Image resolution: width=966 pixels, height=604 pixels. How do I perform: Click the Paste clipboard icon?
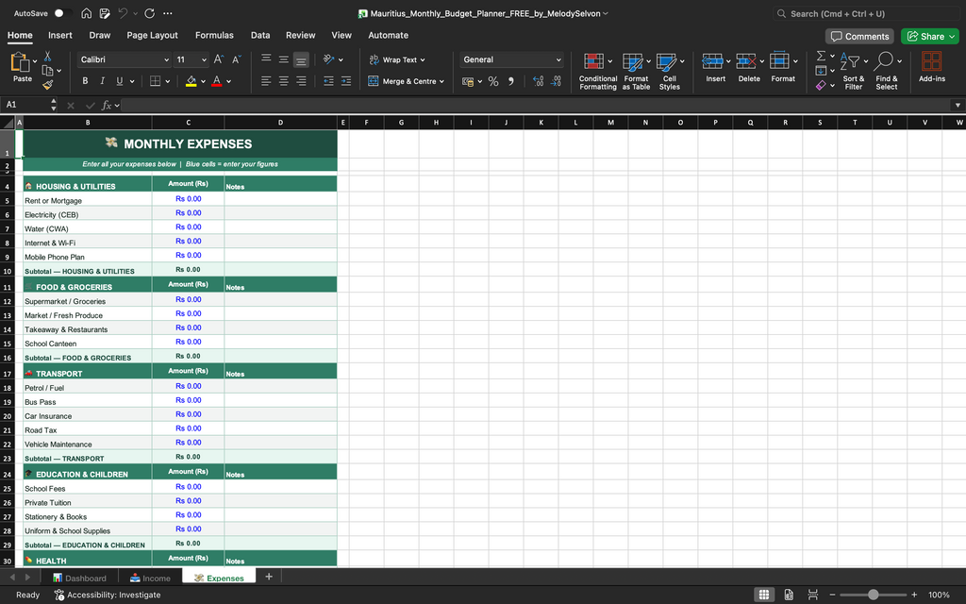[21, 62]
